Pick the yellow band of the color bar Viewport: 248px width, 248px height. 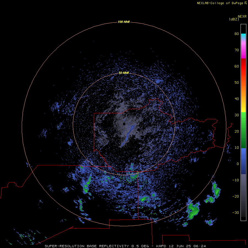point(243,109)
